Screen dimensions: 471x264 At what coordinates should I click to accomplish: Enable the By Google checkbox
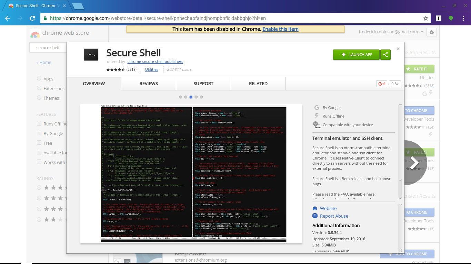[39, 133]
